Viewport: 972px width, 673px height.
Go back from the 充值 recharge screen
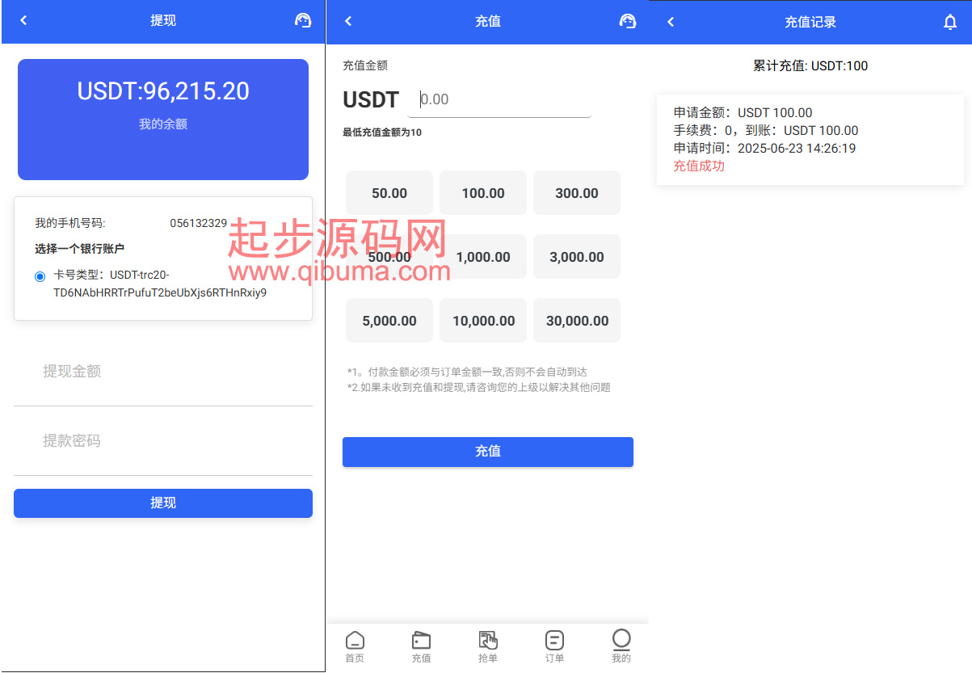coord(348,21)
